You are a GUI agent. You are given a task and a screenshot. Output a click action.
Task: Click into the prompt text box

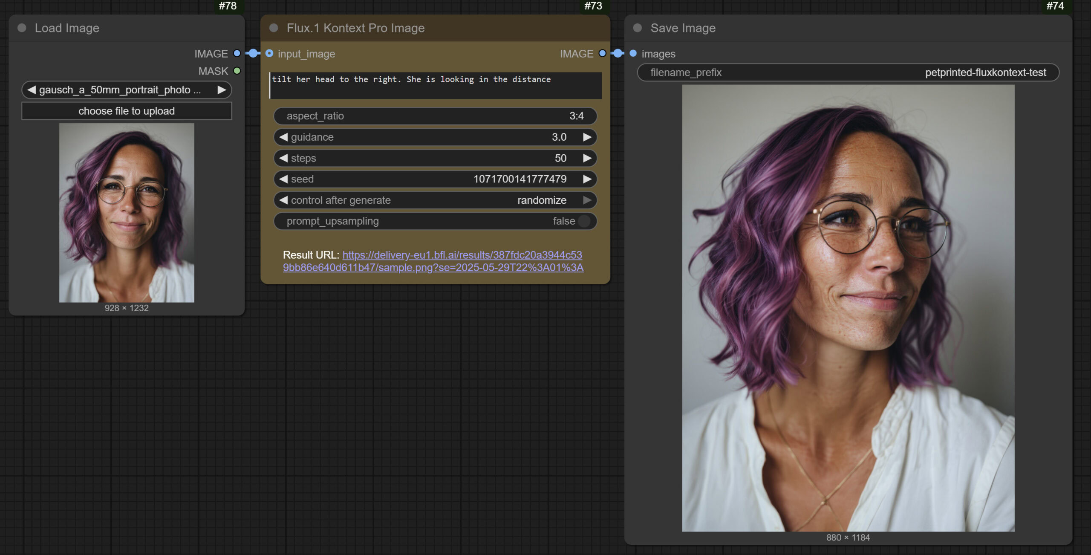pos(435,85)
